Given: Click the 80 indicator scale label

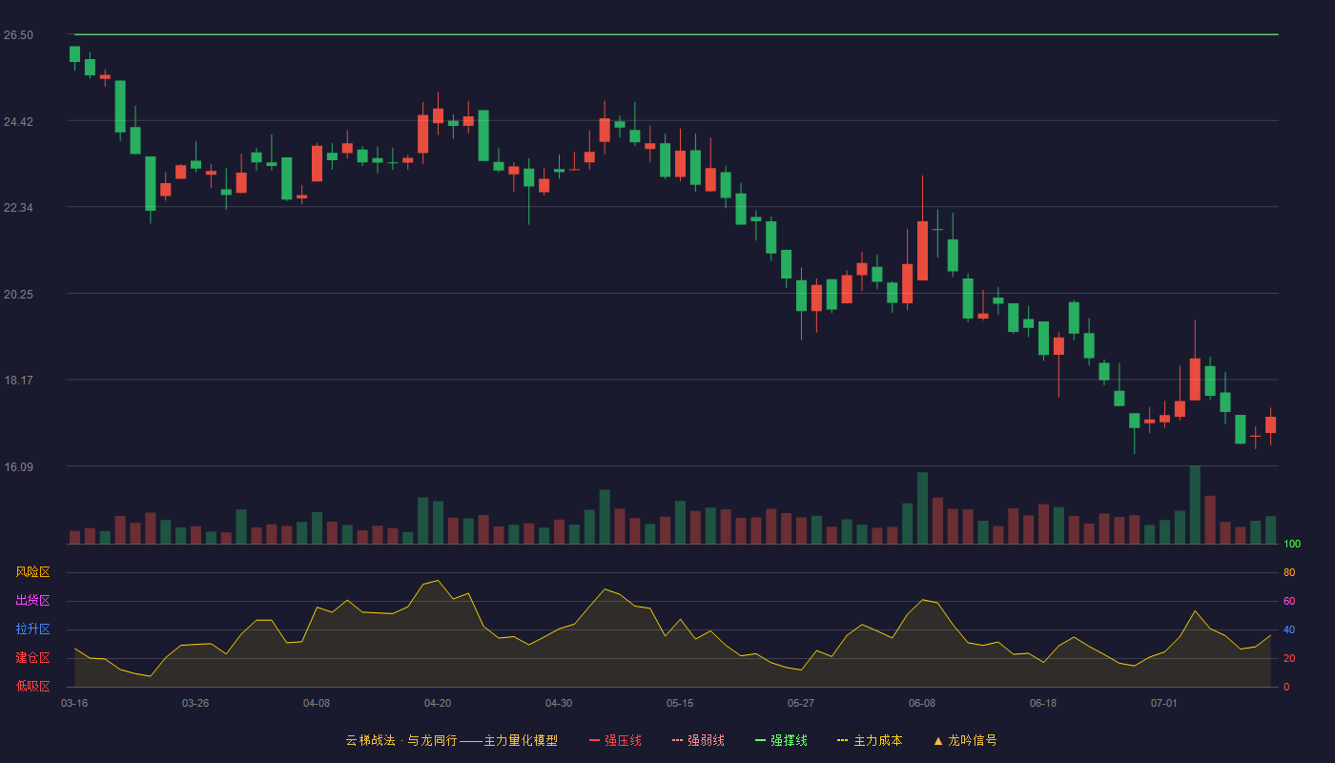Looking at the screenshot, I should click(1289, 573).
